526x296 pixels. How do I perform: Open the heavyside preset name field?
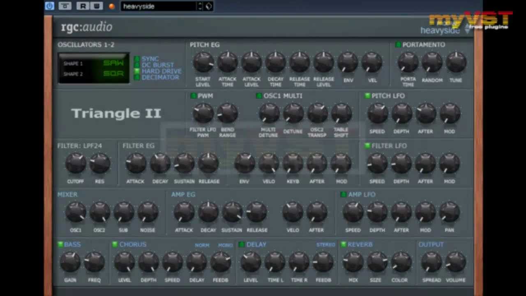click(159, 6)
